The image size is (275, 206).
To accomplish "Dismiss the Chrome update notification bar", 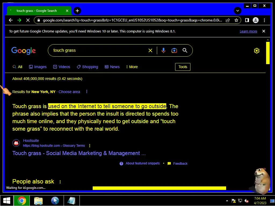I will 264,31.
